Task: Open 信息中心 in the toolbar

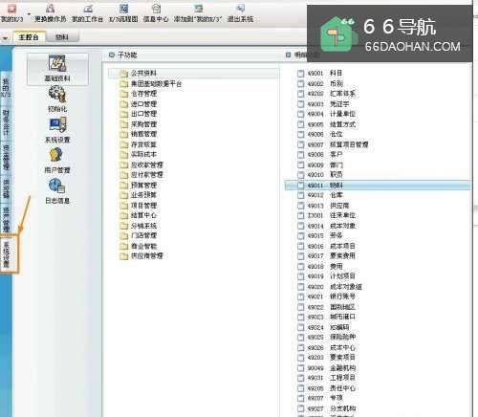Action: (x=156, y=13)
